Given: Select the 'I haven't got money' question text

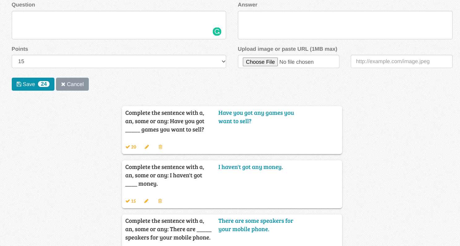Looking at the screenshot, I should point(165,175).
